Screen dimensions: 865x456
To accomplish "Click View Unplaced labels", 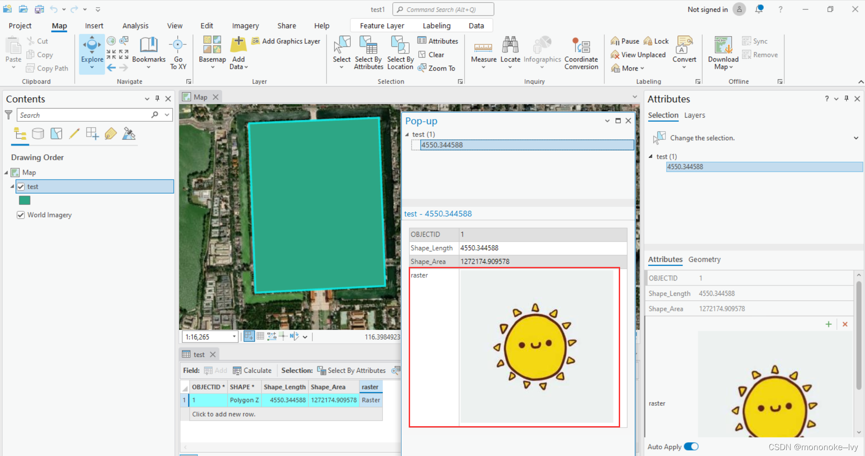I will pyautogui.click(x=638, y=55).
